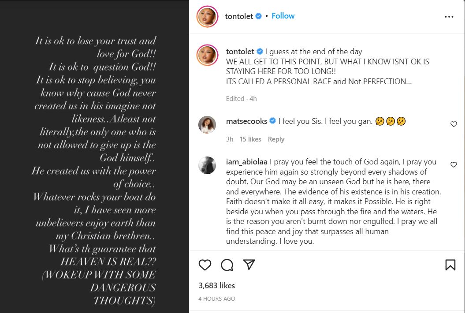Open iam_abiolaa username link

246,162
